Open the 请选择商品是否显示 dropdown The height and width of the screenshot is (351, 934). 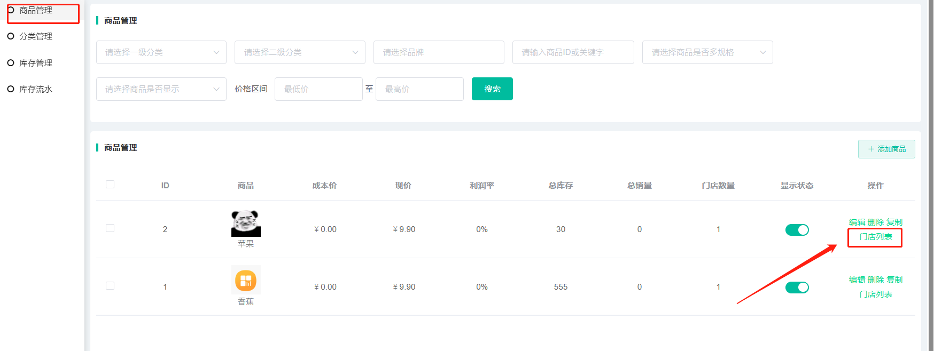point(161,89)
